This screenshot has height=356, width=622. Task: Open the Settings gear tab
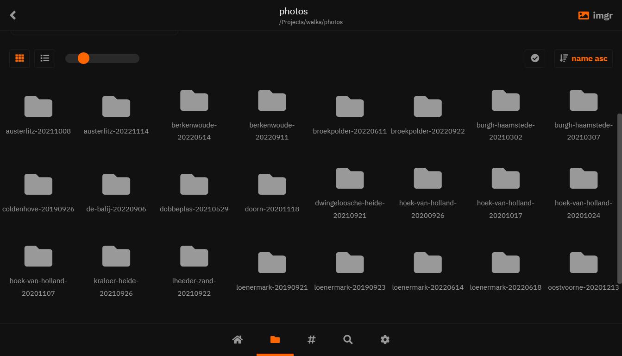[x=385, y=340]
